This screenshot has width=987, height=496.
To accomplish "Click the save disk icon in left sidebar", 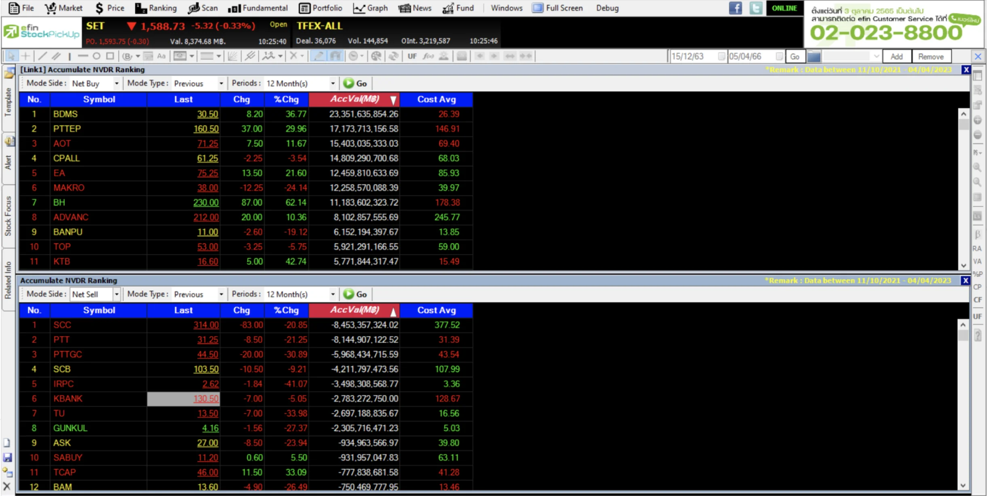I will click(x=7, y=457).
